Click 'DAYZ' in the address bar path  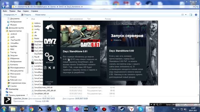tap(61, 7)
